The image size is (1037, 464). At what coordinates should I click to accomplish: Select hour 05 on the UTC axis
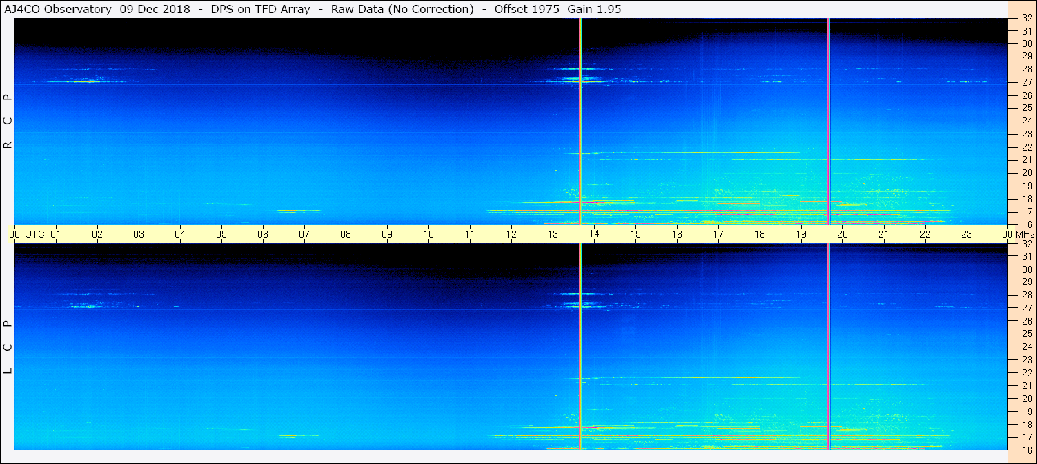[x=221, y=234]
